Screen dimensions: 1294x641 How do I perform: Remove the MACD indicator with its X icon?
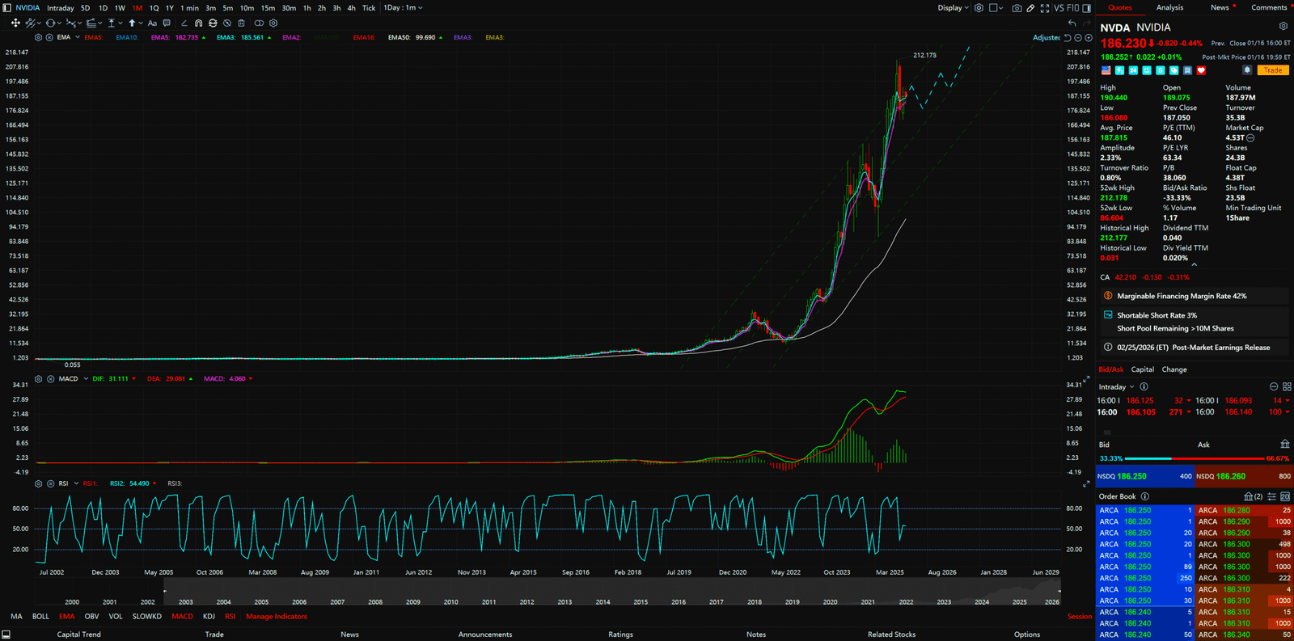(50, 379)
